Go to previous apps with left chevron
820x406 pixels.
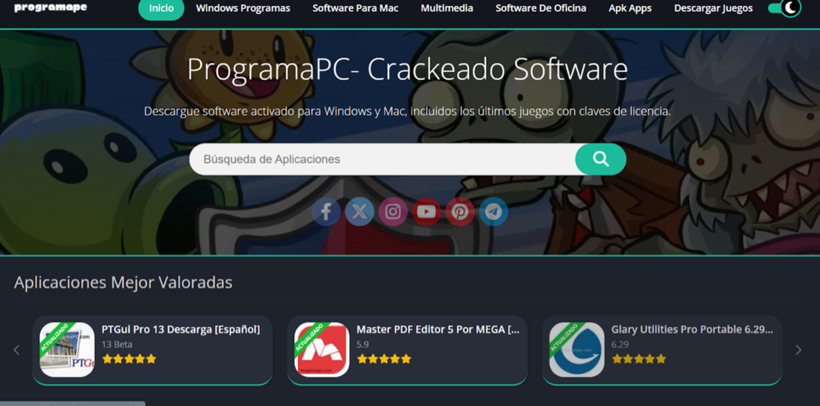17,350
